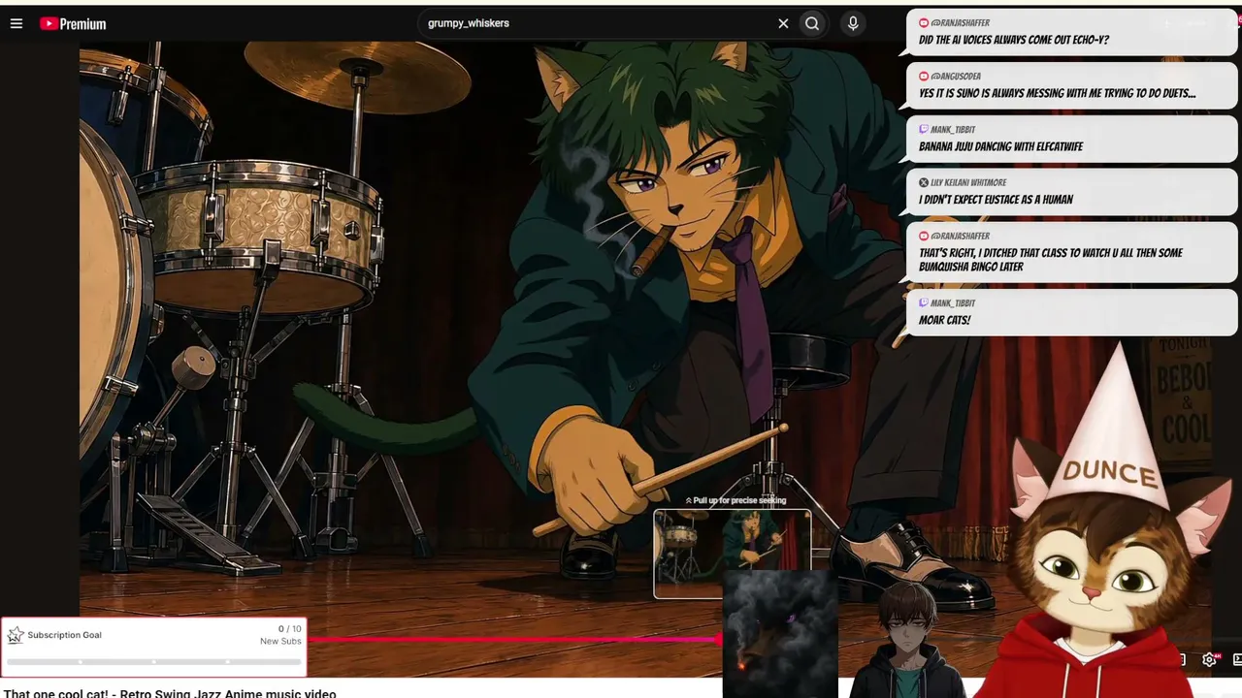Click the Subscription Goal star icon
Viewport: 1242px width, 698px height.
16,635
